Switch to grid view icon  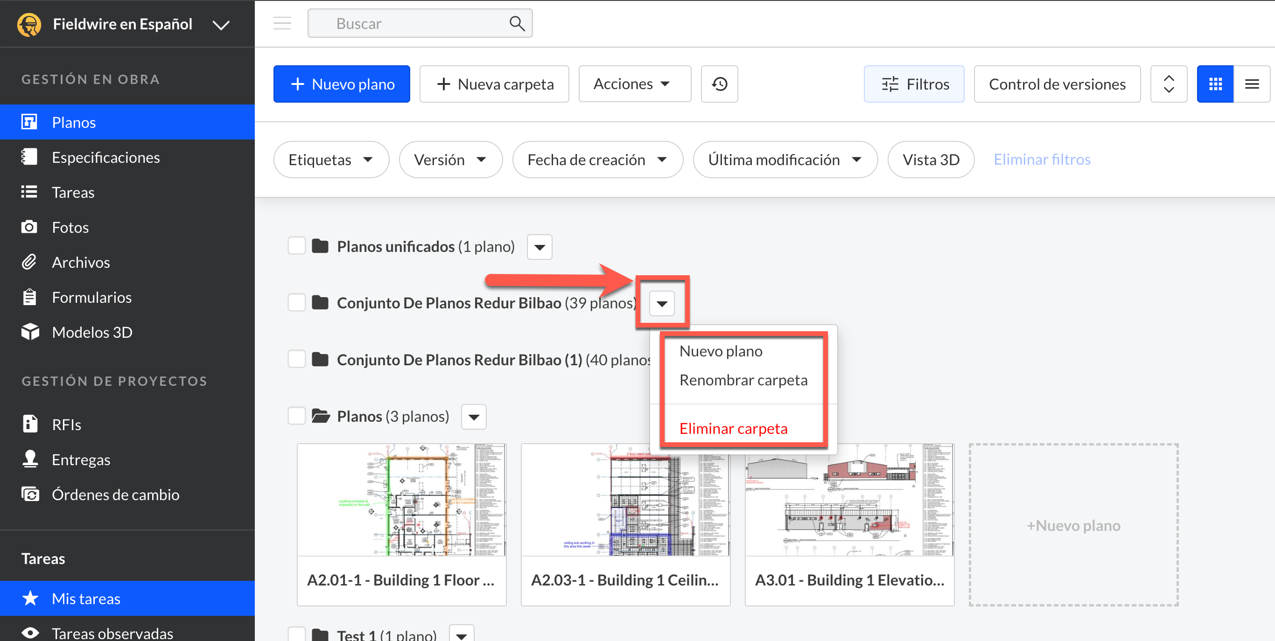1215,84
